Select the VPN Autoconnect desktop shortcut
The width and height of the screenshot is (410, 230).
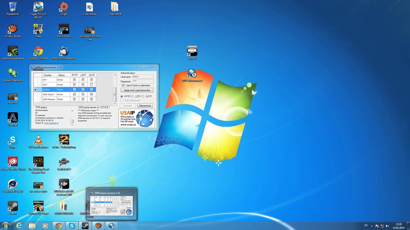point(192,75)
